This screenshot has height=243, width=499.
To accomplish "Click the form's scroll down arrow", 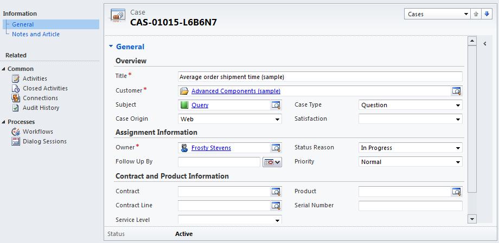I will (472, 219).
